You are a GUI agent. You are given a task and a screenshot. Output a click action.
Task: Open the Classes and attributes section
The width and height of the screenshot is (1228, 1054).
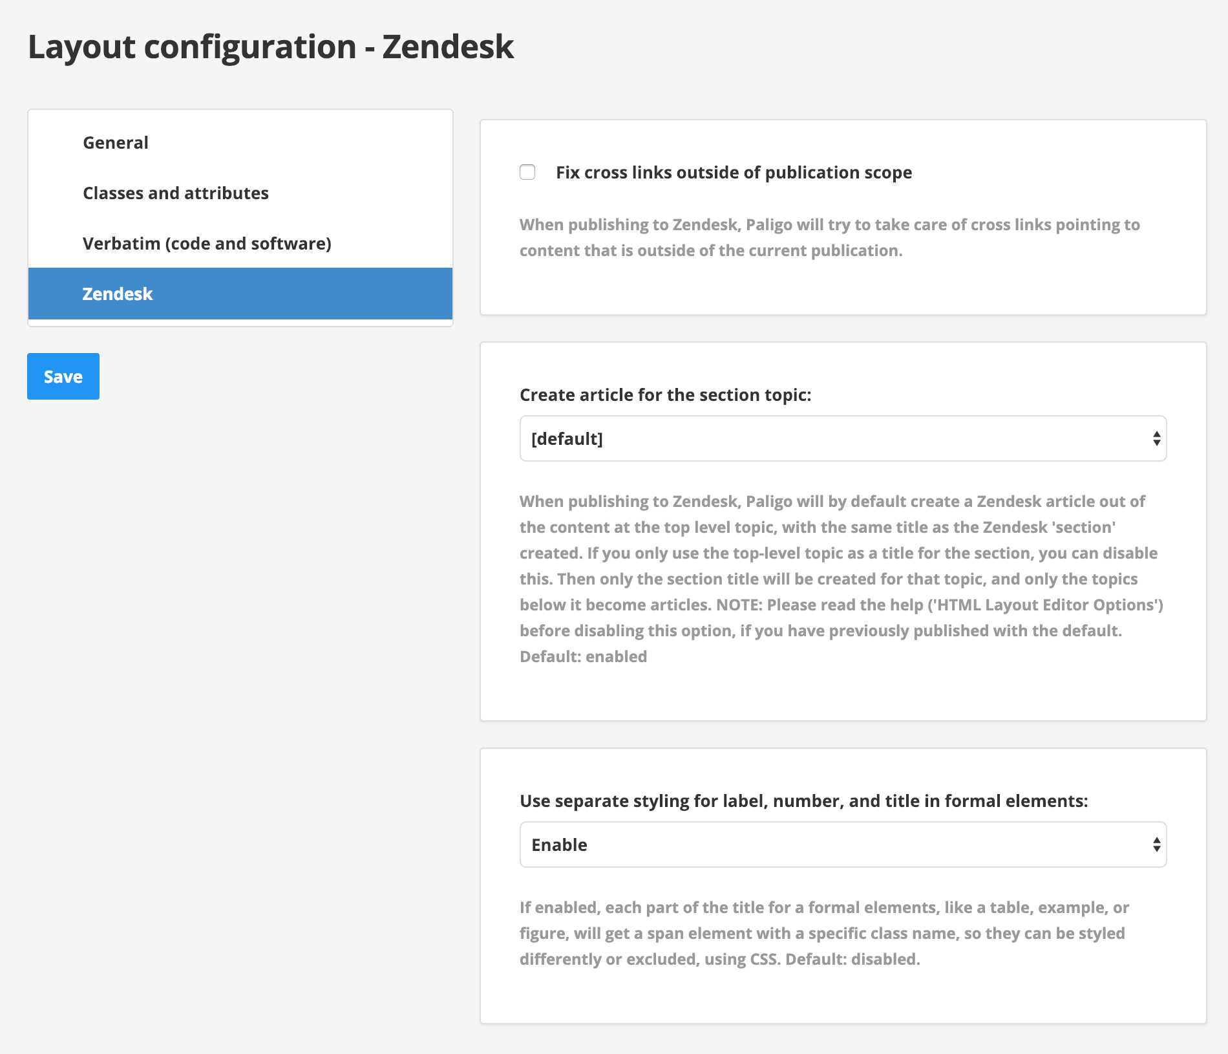pos(175,193)
